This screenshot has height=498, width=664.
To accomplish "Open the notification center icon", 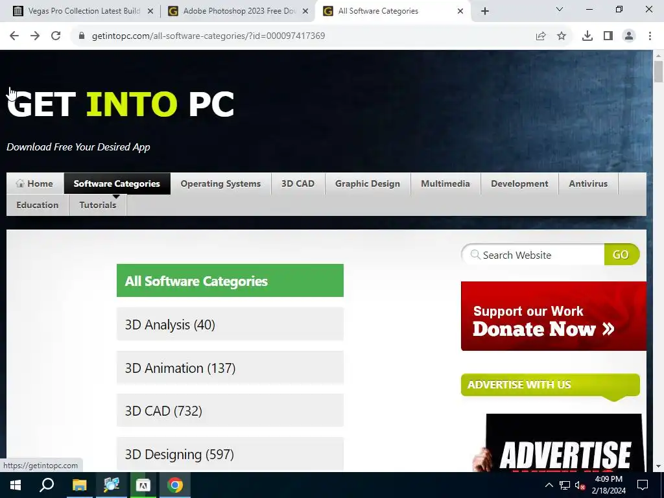I will pos(643,485).
